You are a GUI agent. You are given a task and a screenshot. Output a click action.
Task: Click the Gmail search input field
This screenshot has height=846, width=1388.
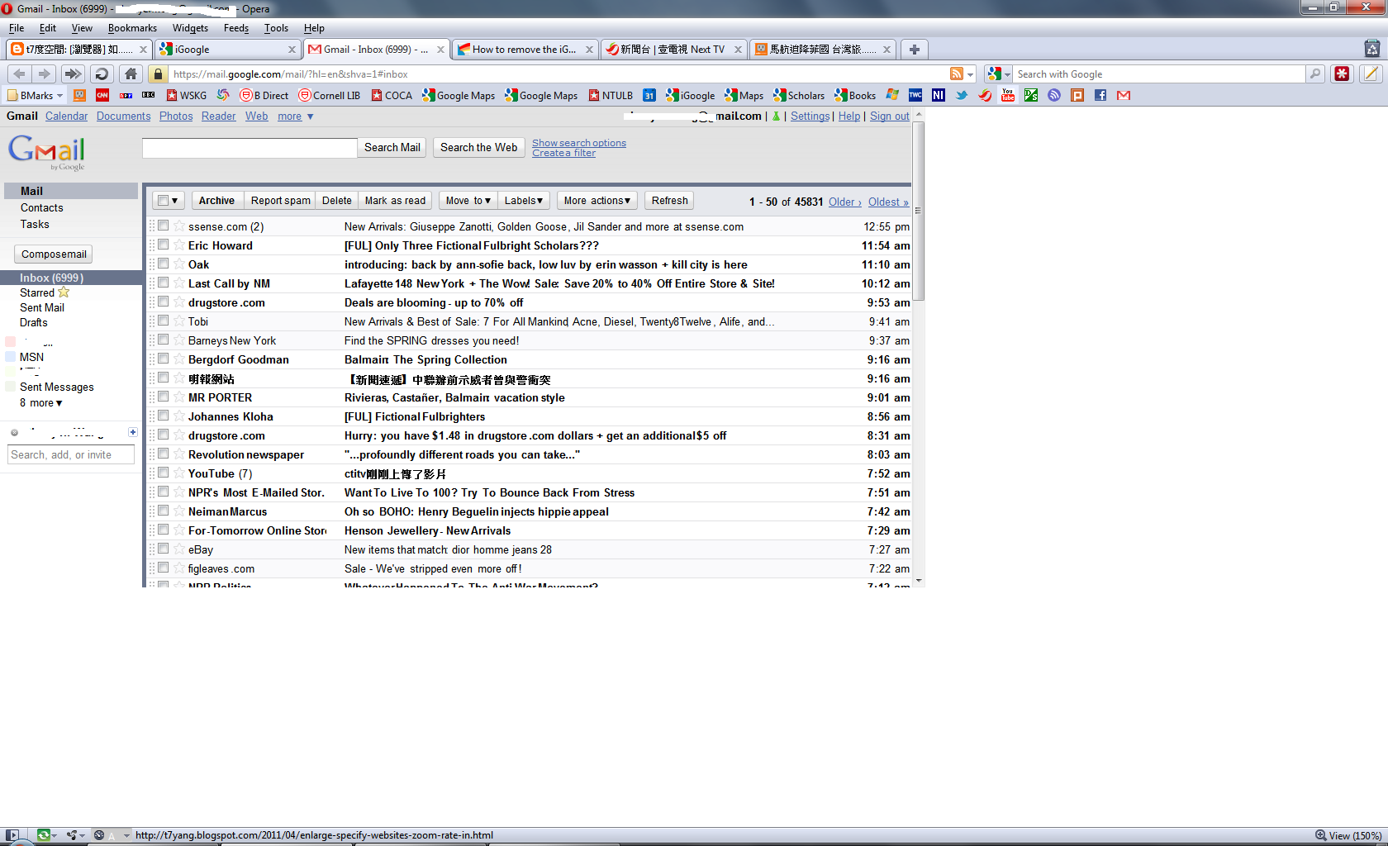point(250,148)
